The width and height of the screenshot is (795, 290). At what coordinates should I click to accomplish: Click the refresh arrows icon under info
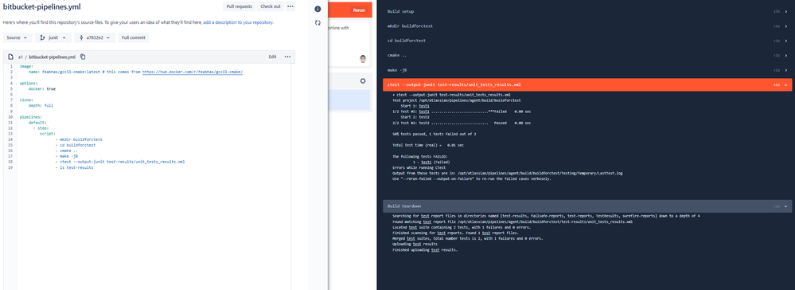[318, 23]
